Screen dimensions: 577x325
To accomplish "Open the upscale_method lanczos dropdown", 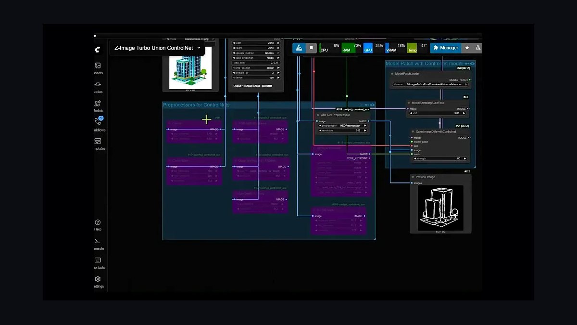I will coord(256,53).
